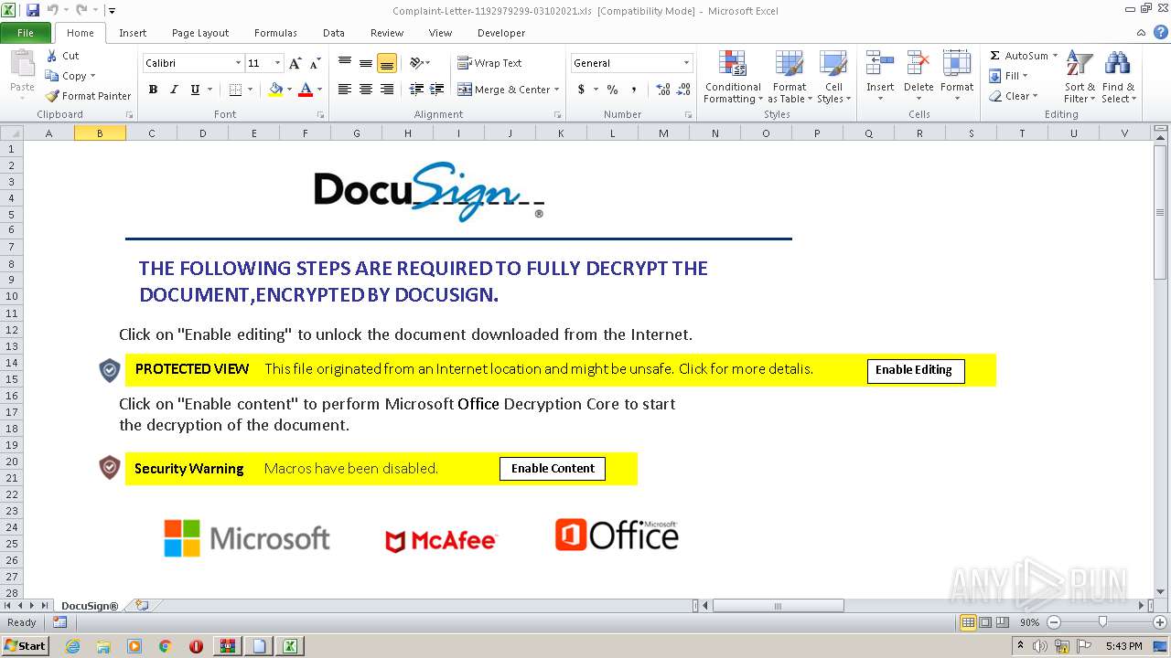Center text horizontally
Viewport: 1171px width, 658px height.
coord(366,90)
